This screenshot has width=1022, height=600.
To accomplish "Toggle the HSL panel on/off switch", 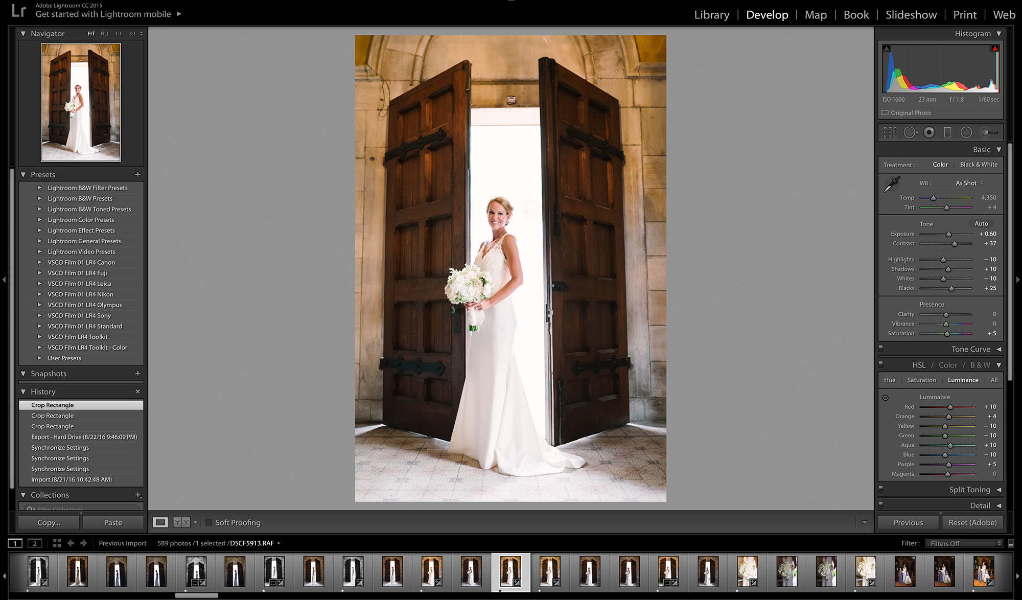I will point(881,364).
